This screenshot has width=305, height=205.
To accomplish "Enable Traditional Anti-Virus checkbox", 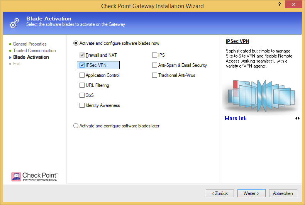I will point(155,75).
